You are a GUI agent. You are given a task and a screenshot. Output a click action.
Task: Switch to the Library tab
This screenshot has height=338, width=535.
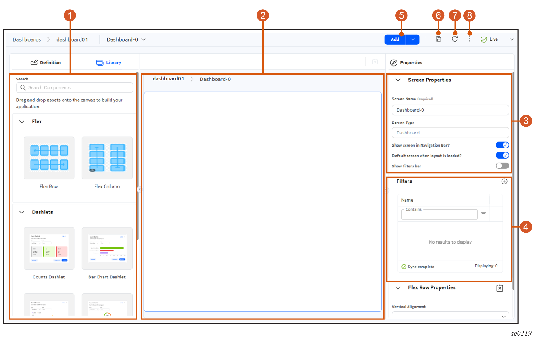pyautogui.click(x=109, y=62)
